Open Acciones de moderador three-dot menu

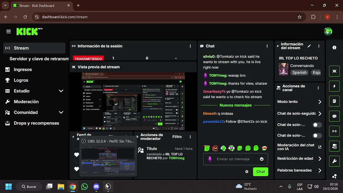pos(190,137)
